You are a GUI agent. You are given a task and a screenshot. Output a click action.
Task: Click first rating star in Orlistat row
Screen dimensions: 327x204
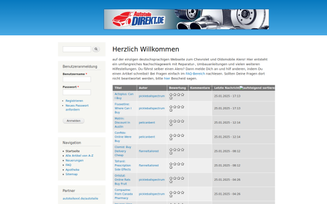pos(171,178)
